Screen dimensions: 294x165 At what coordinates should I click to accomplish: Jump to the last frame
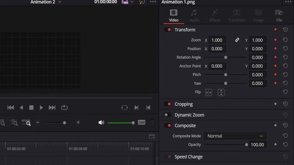pyautogui.click(x=52, y=108)
